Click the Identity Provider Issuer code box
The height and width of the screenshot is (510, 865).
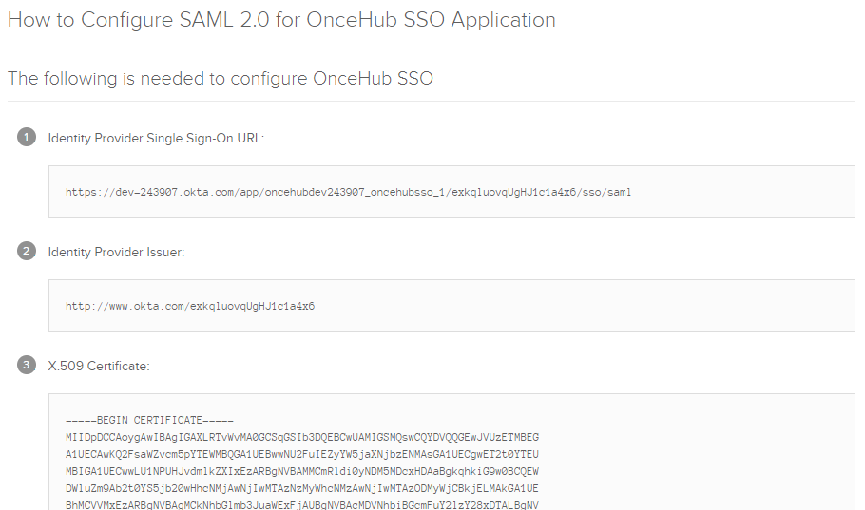[452, 306]
